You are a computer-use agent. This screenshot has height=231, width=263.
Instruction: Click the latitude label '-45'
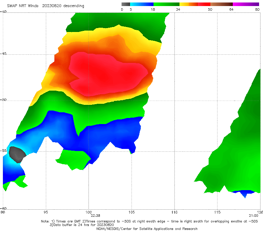coord(3,54)
